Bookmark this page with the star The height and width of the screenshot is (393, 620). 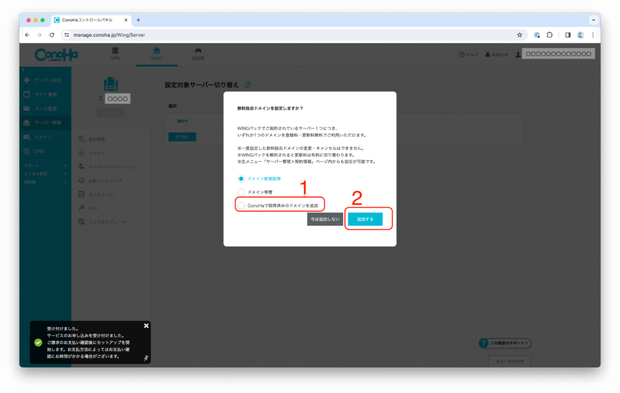(519, 34)
